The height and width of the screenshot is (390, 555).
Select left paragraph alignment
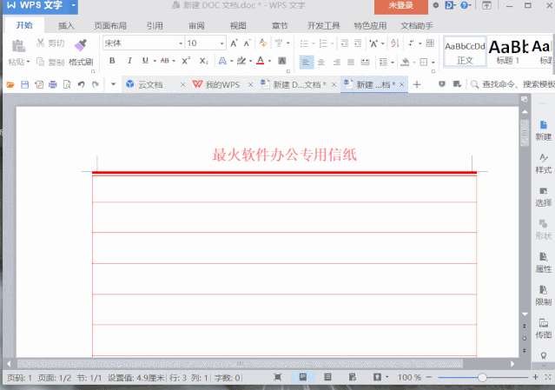307,63
